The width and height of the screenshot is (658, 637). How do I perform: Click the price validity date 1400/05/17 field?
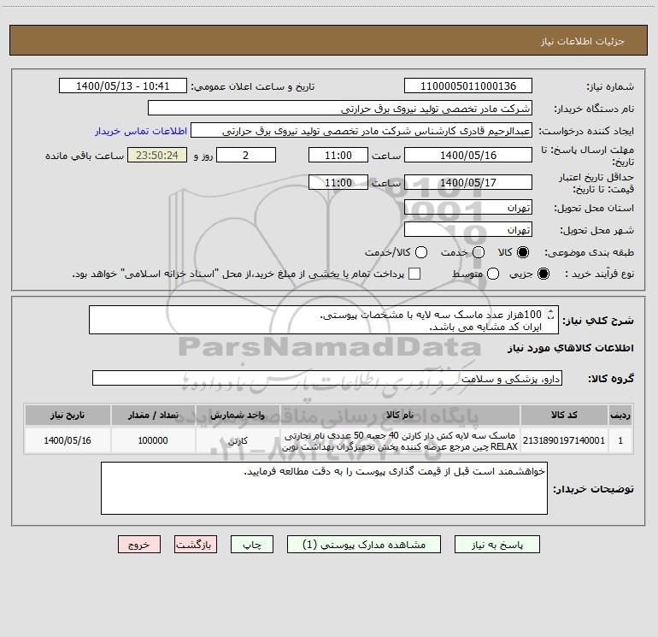pos(468,182)
